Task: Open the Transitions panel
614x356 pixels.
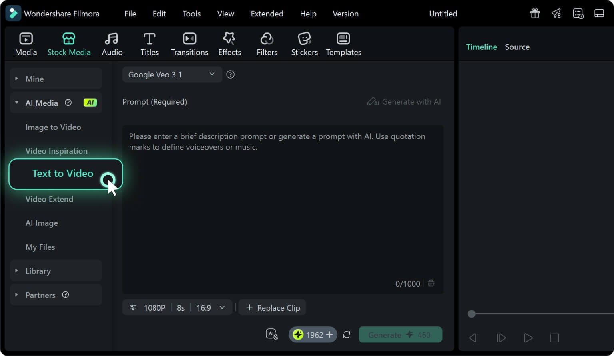Action: tap(189, 43)
